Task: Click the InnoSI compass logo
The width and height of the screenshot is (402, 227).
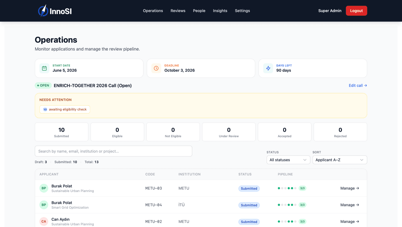Action: click(43, 11)
